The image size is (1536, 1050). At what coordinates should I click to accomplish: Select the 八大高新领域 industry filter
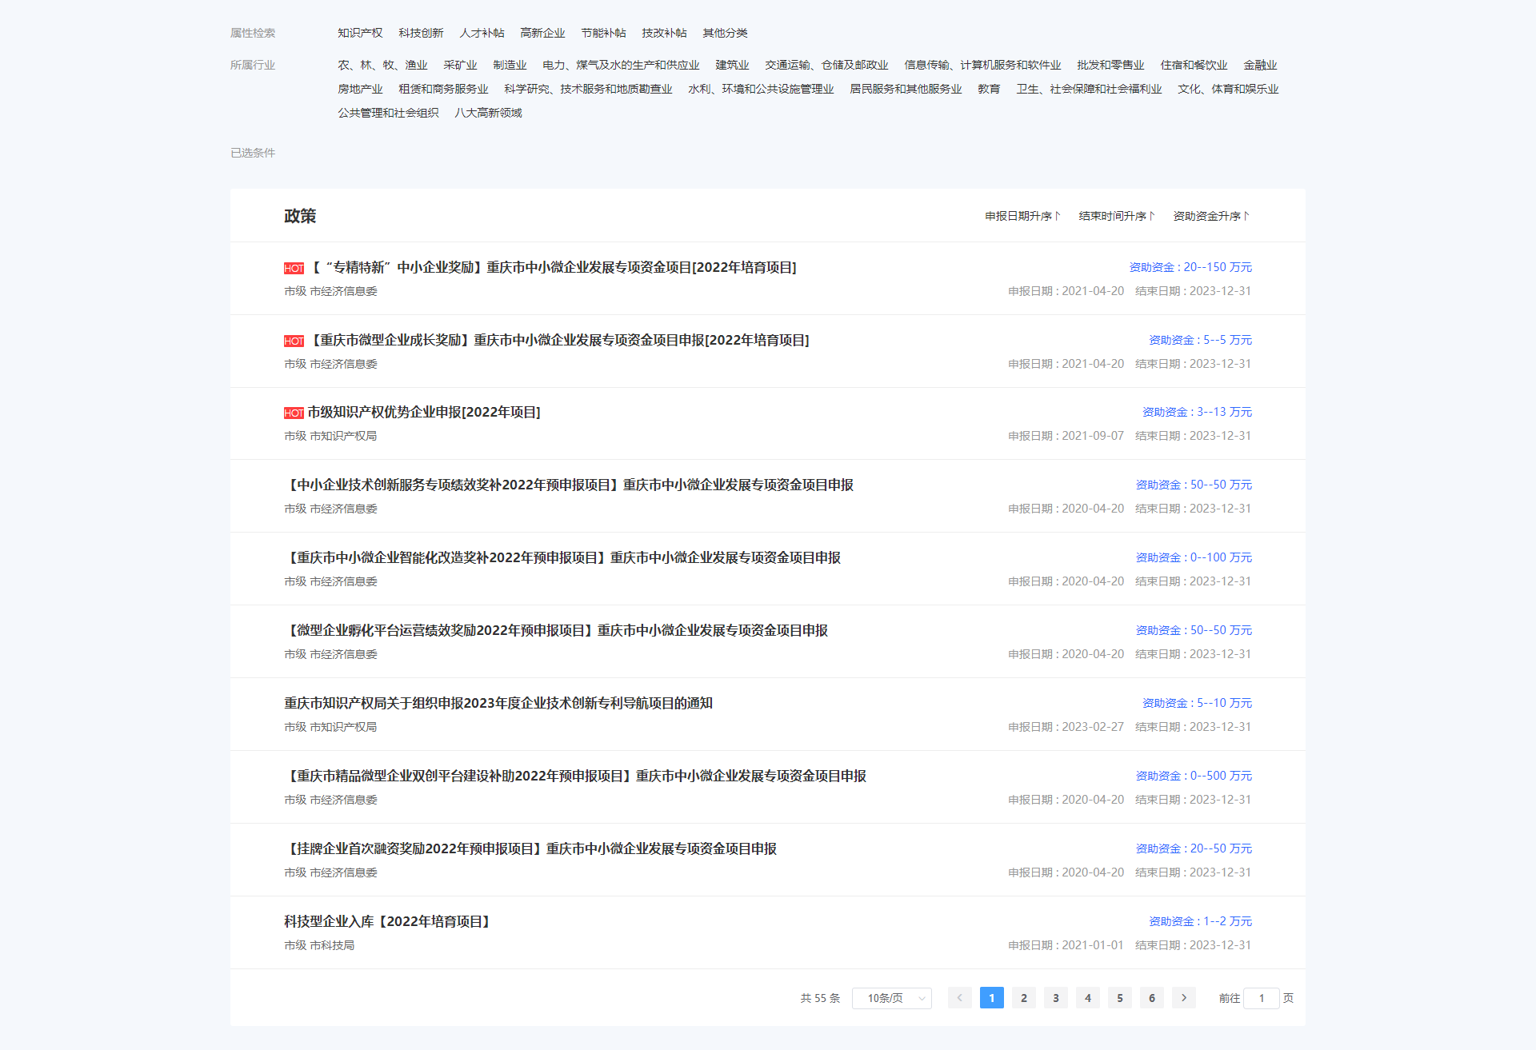488,113
